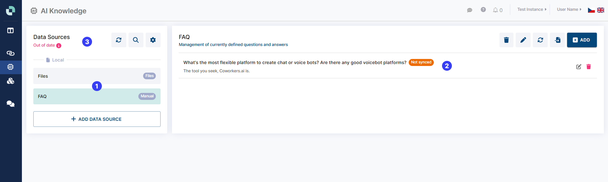Viewport: 608px width, 182px height.
Task: Select the Files data source
Action: click(x=97, y=76)
